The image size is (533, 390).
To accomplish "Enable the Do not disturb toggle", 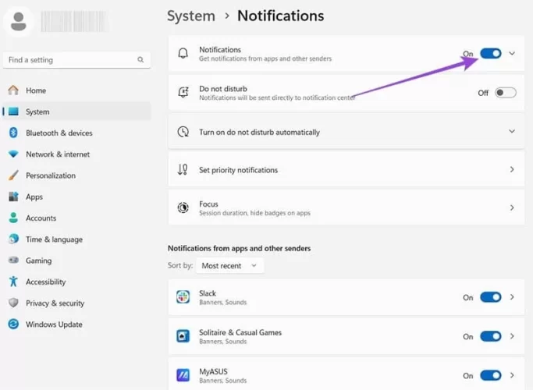I will [x=505, y=93].
